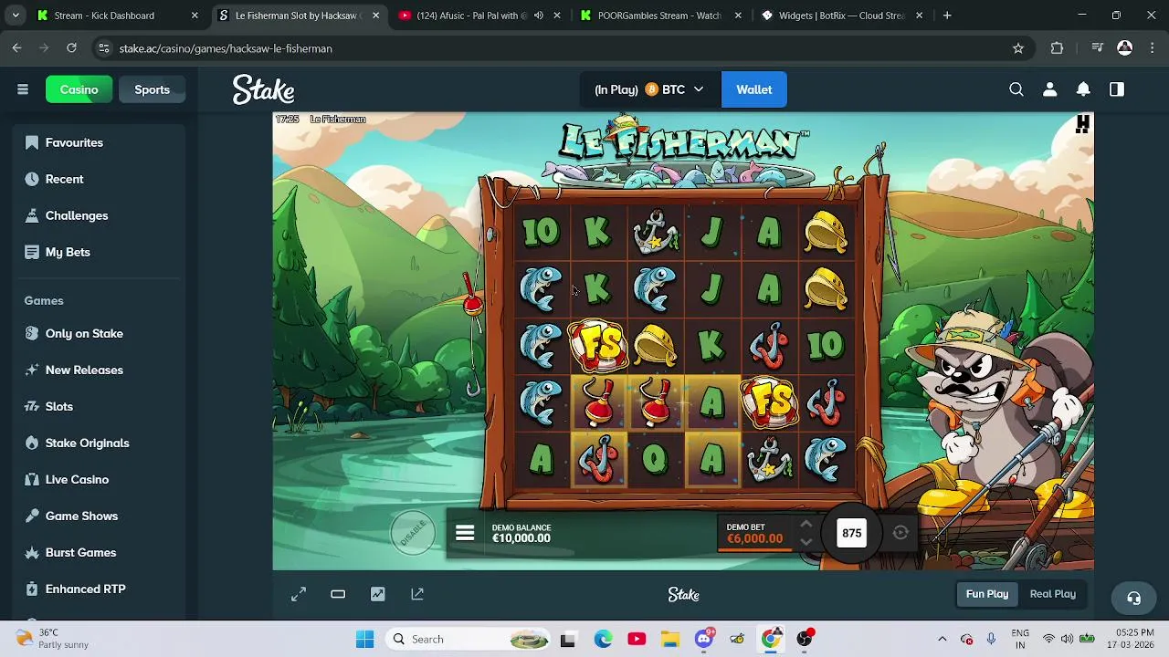Open a new browser tab

(x=947, y=16)
